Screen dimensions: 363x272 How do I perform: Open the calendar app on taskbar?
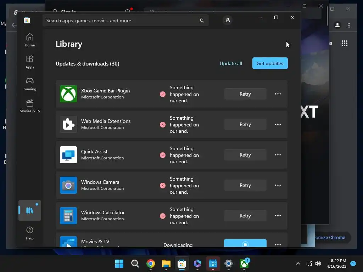[x=213, y=263]
